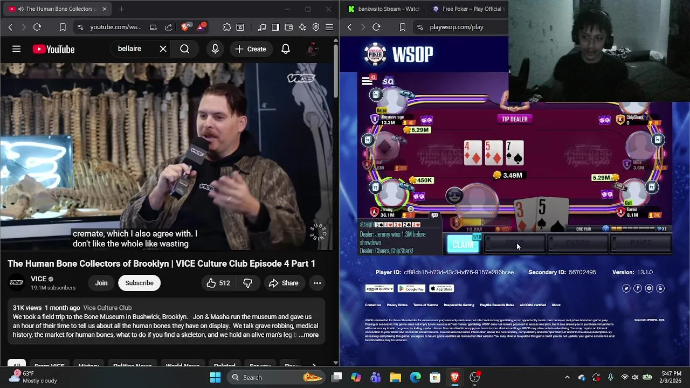Click the youtube.com address bar
This screenshot has height=388, width=690.
pos(115,27)
